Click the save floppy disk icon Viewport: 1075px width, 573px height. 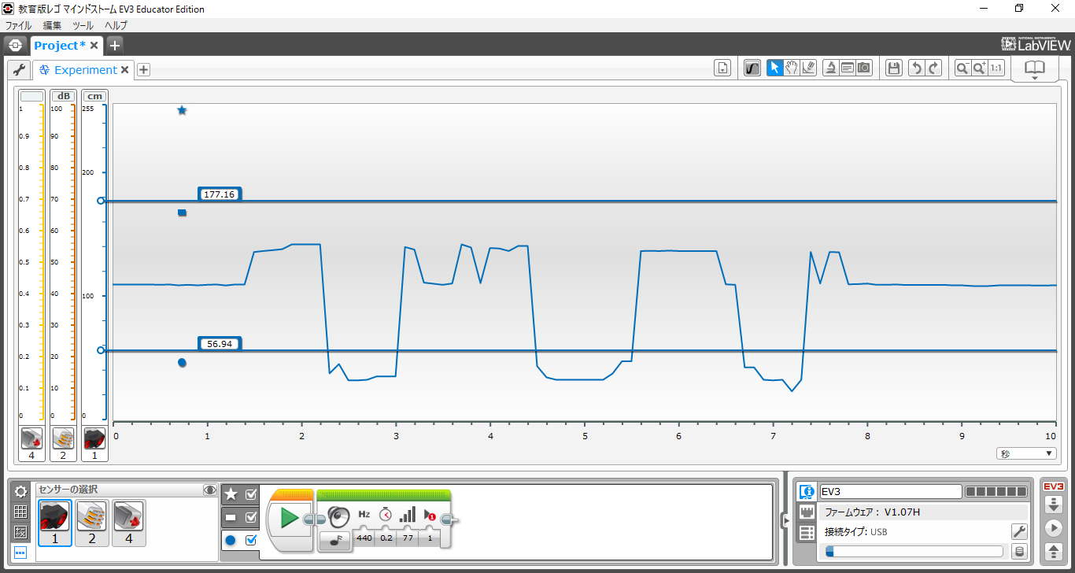coord(893,68)
